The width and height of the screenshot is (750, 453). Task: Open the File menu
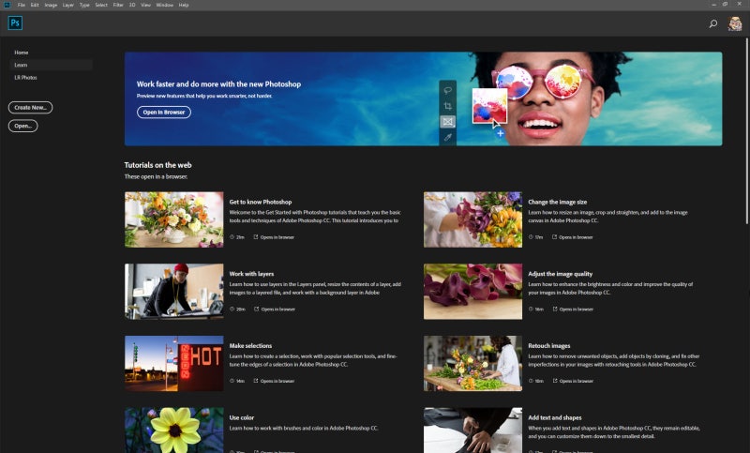point(22,5)
